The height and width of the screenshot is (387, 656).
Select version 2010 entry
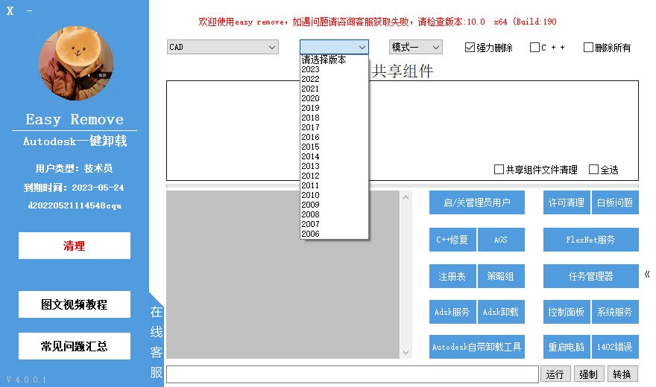click(x=334, y=195)
